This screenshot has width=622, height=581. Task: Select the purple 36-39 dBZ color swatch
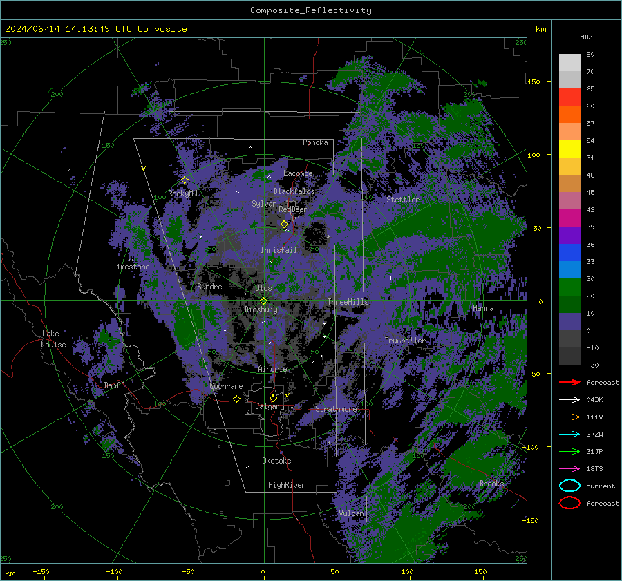pyautogui.click(x=569, y=236)
